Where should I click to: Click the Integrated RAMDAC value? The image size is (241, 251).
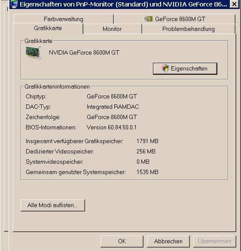(x=113, y=107)
